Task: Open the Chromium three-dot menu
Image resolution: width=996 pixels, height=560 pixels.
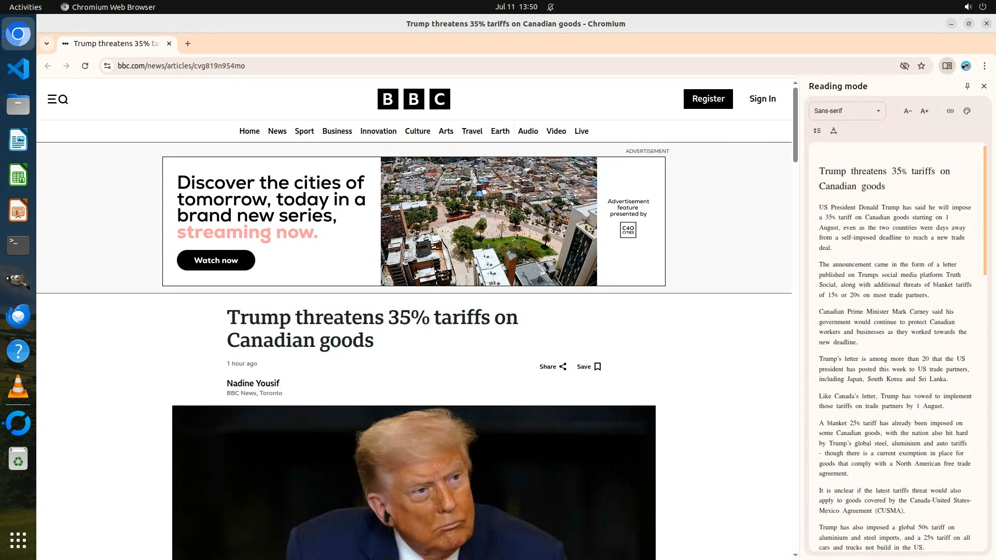Action: click(x=984, y=66)
